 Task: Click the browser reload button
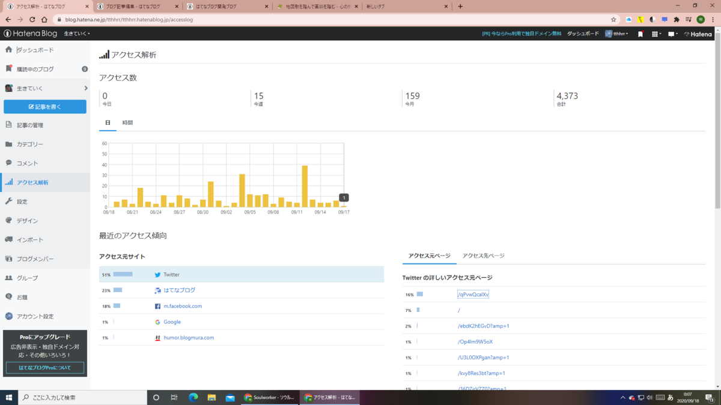[32, 19]
